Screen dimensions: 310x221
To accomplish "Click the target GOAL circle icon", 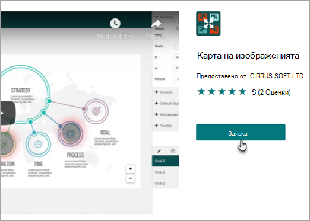I will [96, 111].
